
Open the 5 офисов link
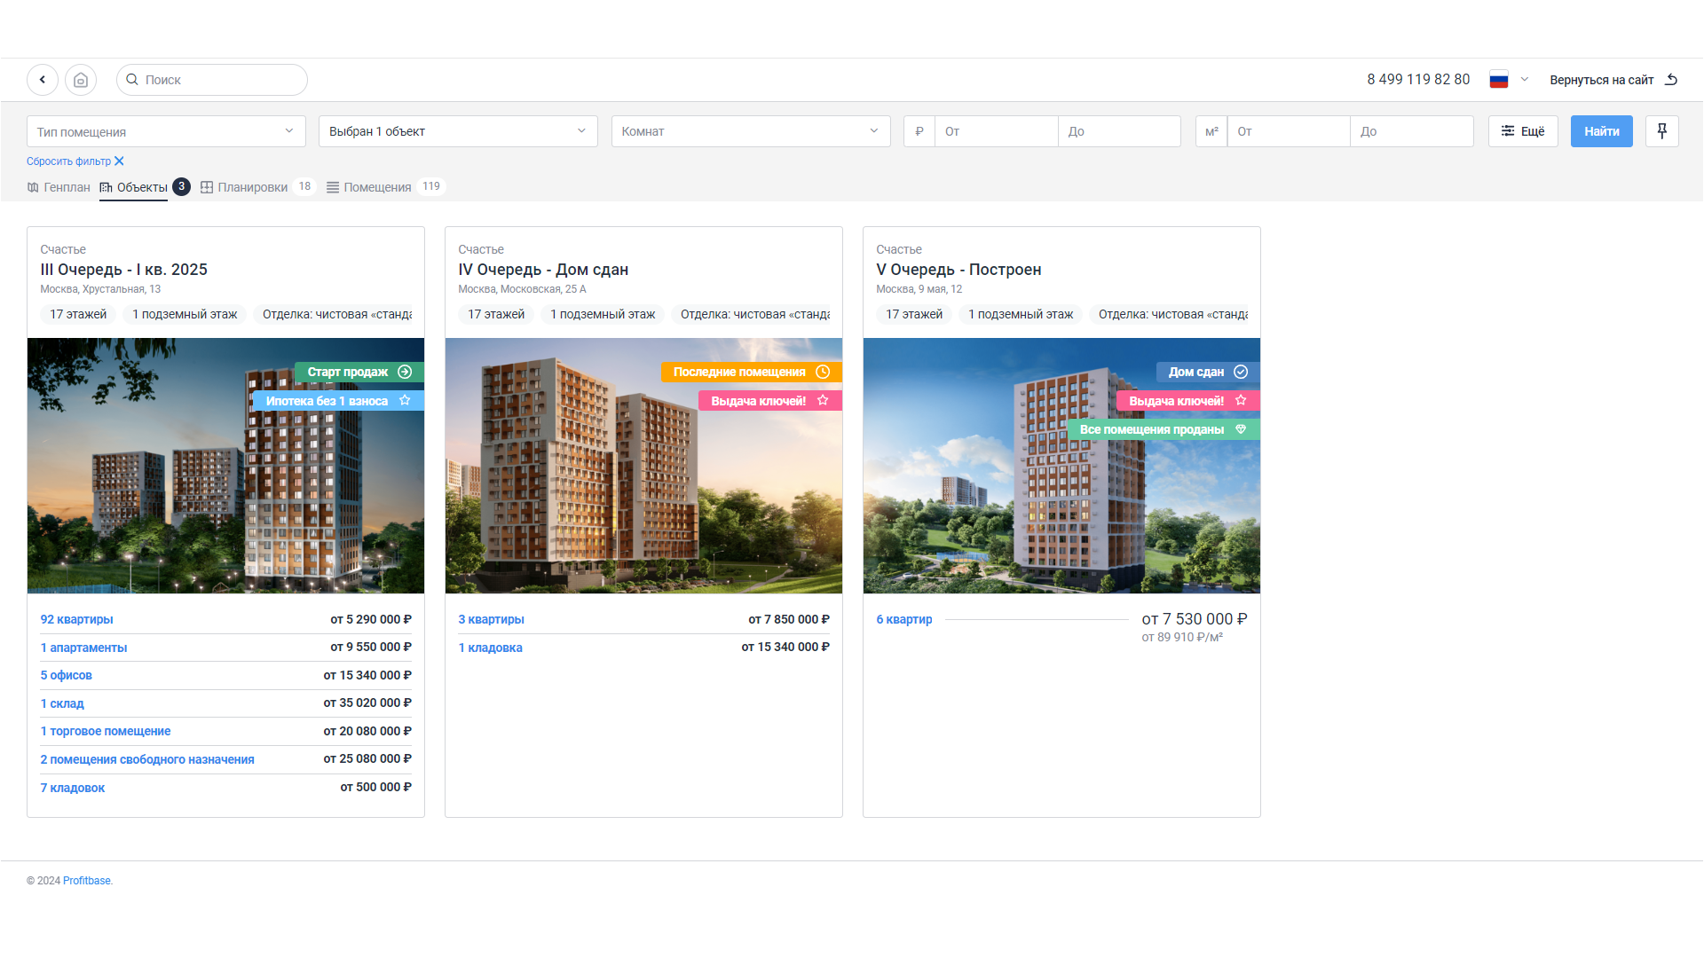(x=66, y=675)
